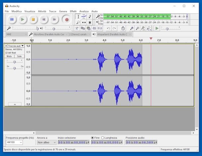
Task: Open the Aiuto menu
Action: [x=95, y=11]
